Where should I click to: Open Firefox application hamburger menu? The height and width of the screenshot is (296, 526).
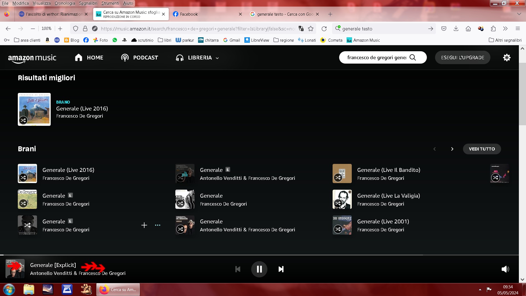point(518,29)
